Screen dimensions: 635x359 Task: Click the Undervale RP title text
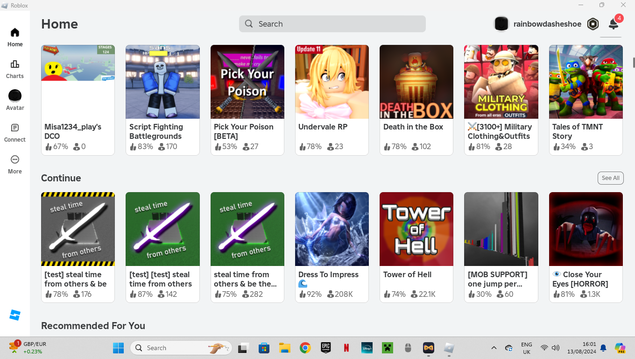click(323, 127)
